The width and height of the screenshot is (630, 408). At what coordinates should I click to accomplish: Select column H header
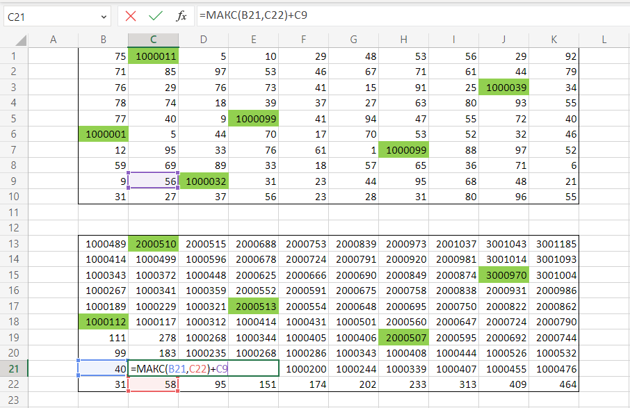[x=403, y=40]
